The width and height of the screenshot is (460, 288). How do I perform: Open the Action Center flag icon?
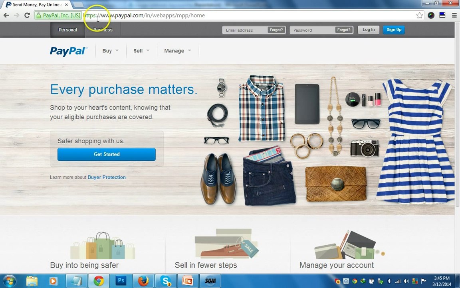[423, 281]
